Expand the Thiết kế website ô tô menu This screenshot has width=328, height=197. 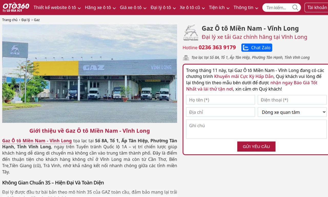pyautogui.click(x=57, y=7)
